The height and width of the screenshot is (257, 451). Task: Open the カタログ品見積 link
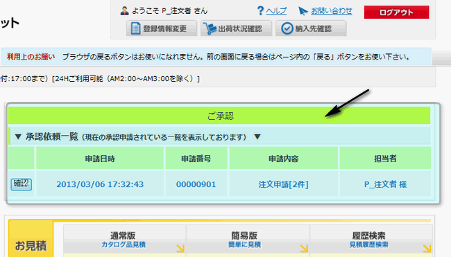coord(124,245)
